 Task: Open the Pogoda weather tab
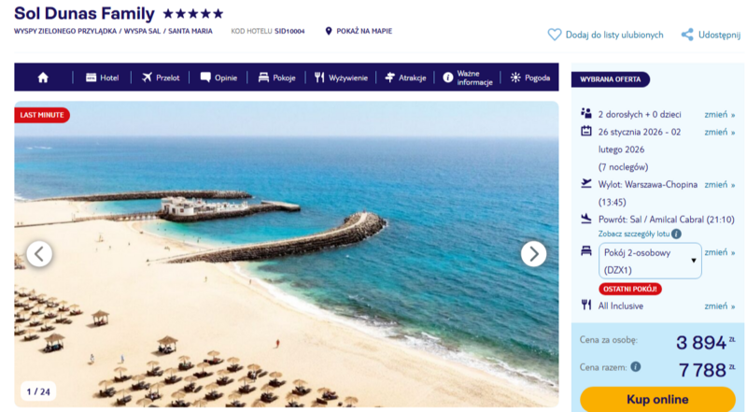pyautogui.click(x=530, y=78)
